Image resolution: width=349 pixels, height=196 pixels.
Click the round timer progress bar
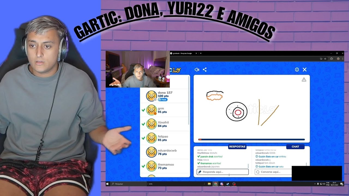[251, 139]
